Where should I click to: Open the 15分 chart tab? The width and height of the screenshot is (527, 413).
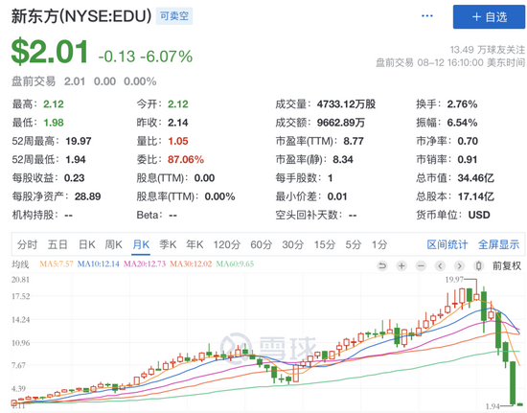coord(324,244)
